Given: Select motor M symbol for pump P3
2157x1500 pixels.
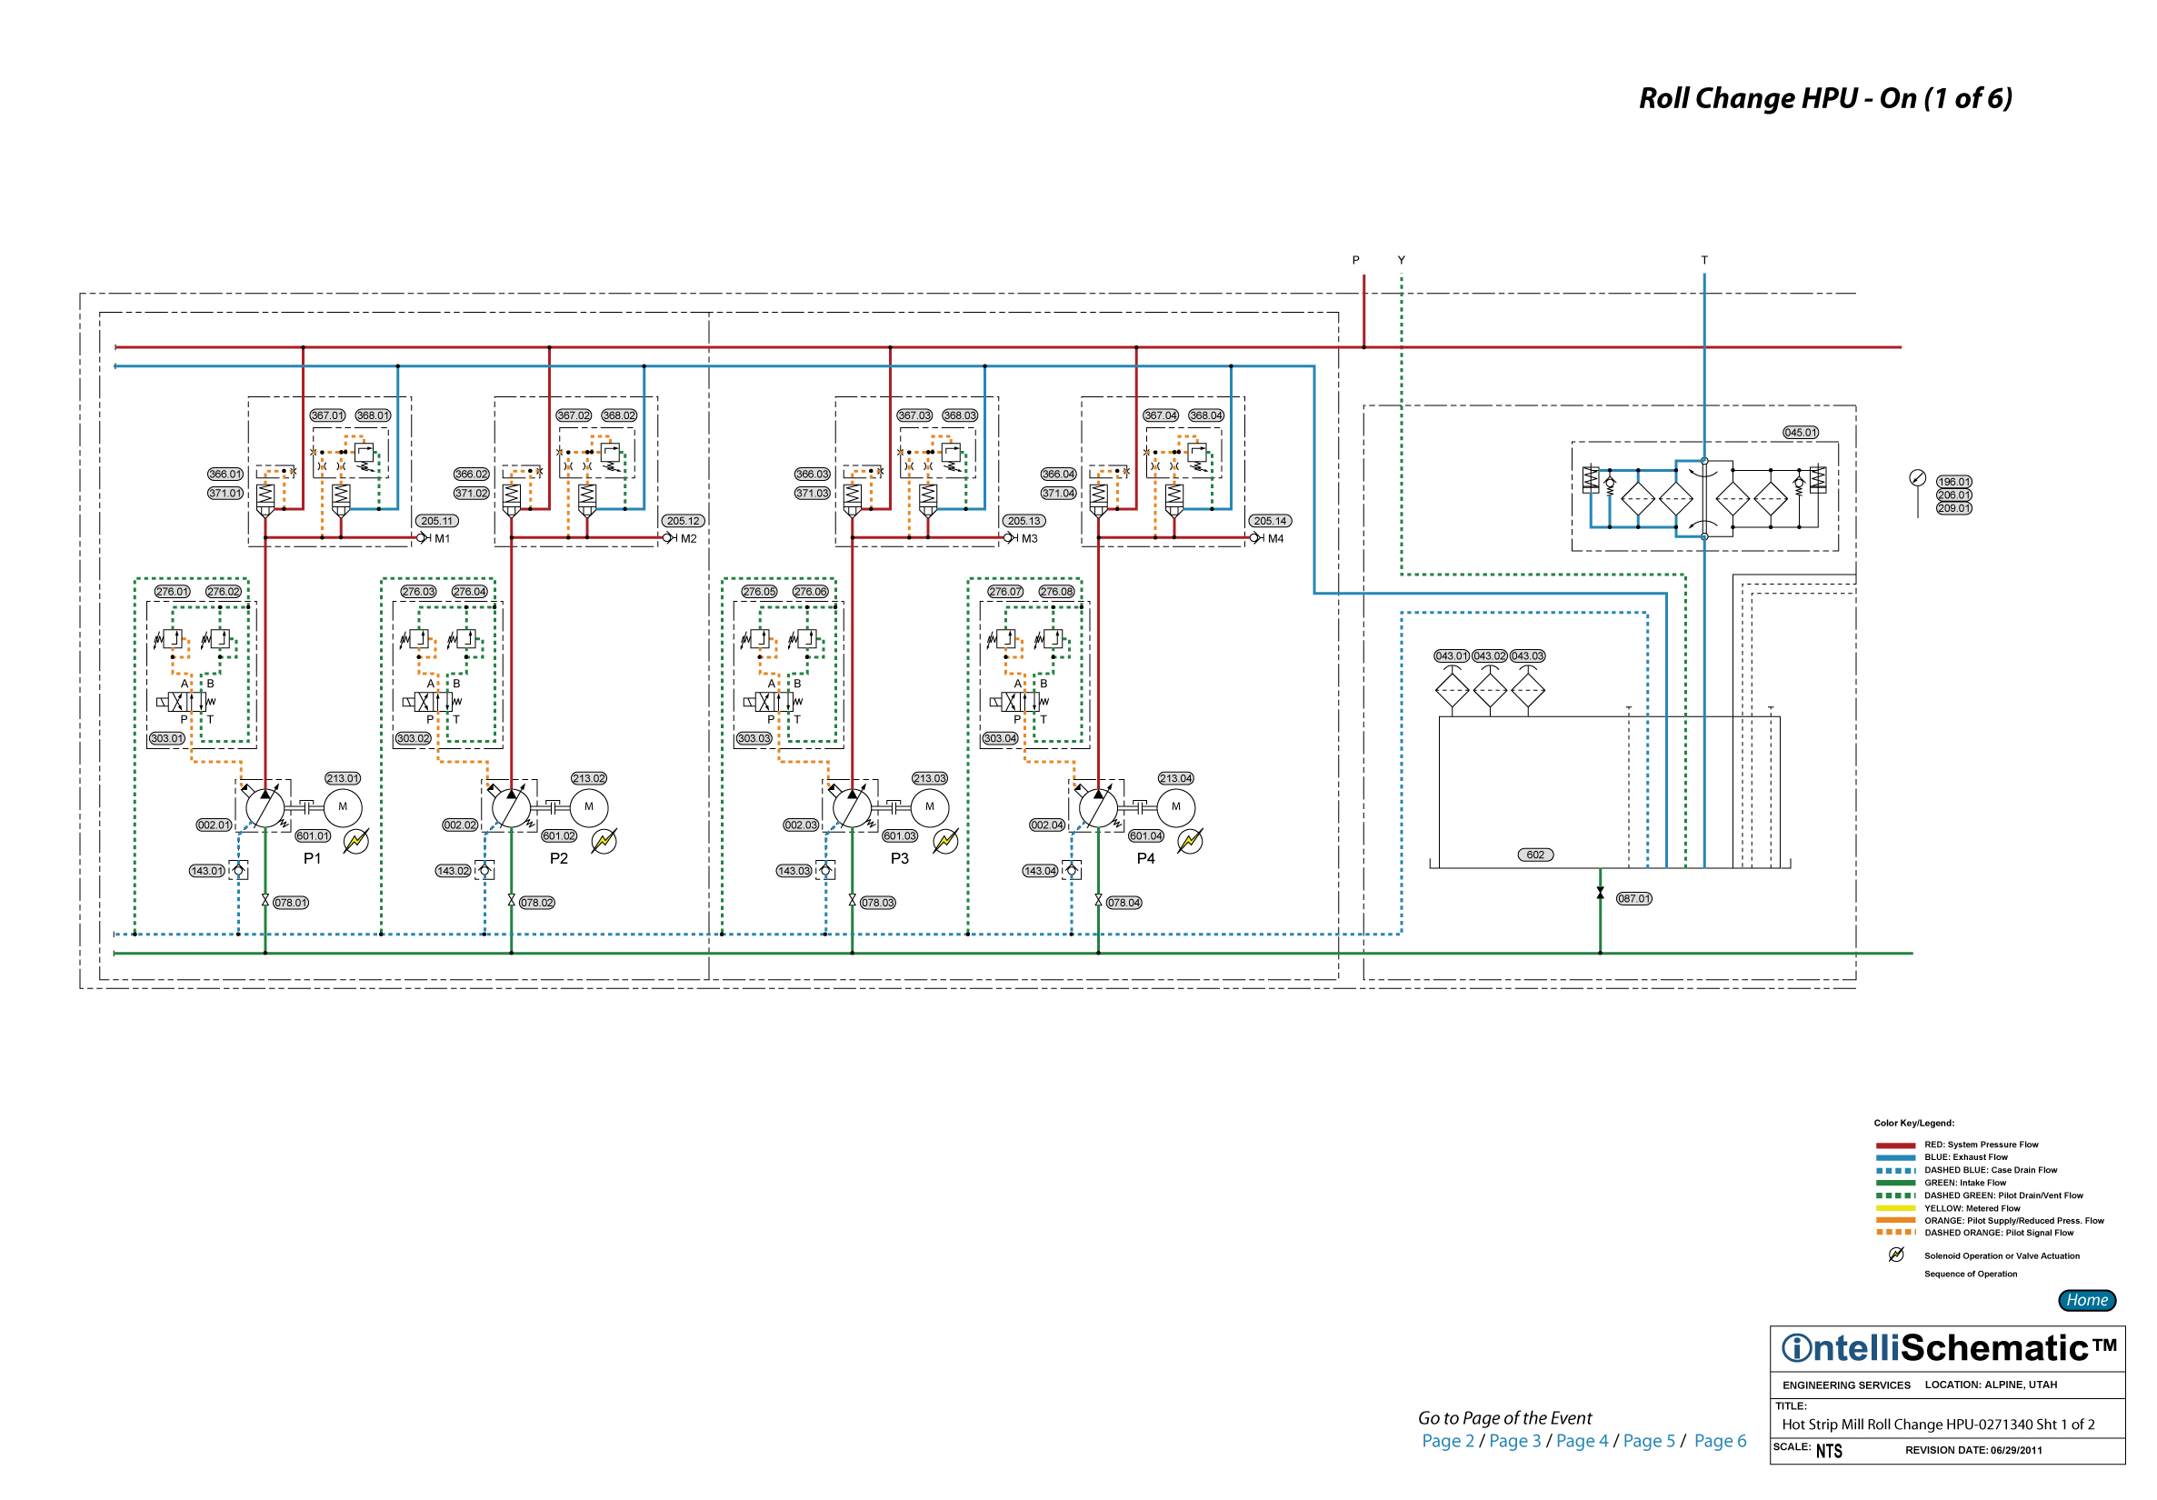Looking at the screenshot, I should [929, 807].
